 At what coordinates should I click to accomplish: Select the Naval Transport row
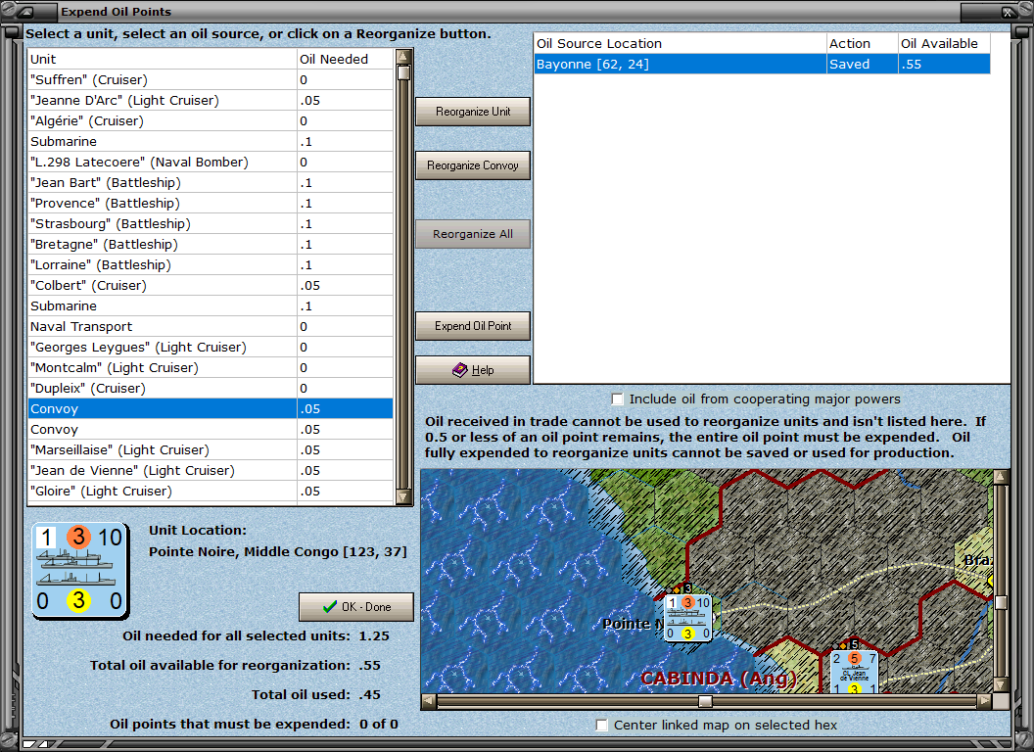(x=211, y=326)
